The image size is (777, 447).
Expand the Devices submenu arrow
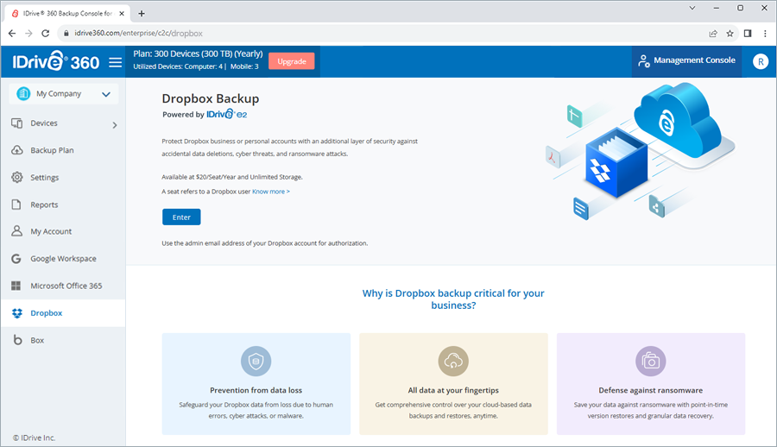click(115, 125)
